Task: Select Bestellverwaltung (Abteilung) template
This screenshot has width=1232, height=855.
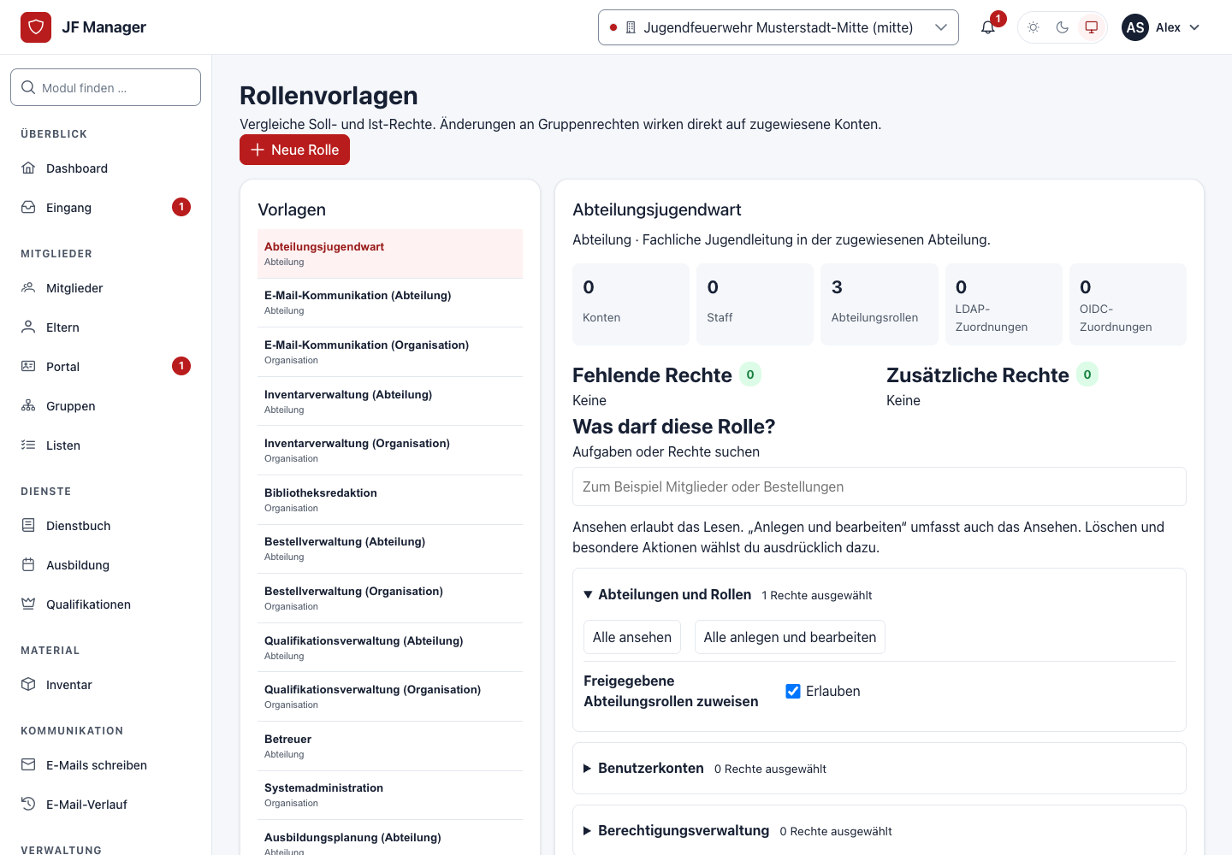Action: 390,549
